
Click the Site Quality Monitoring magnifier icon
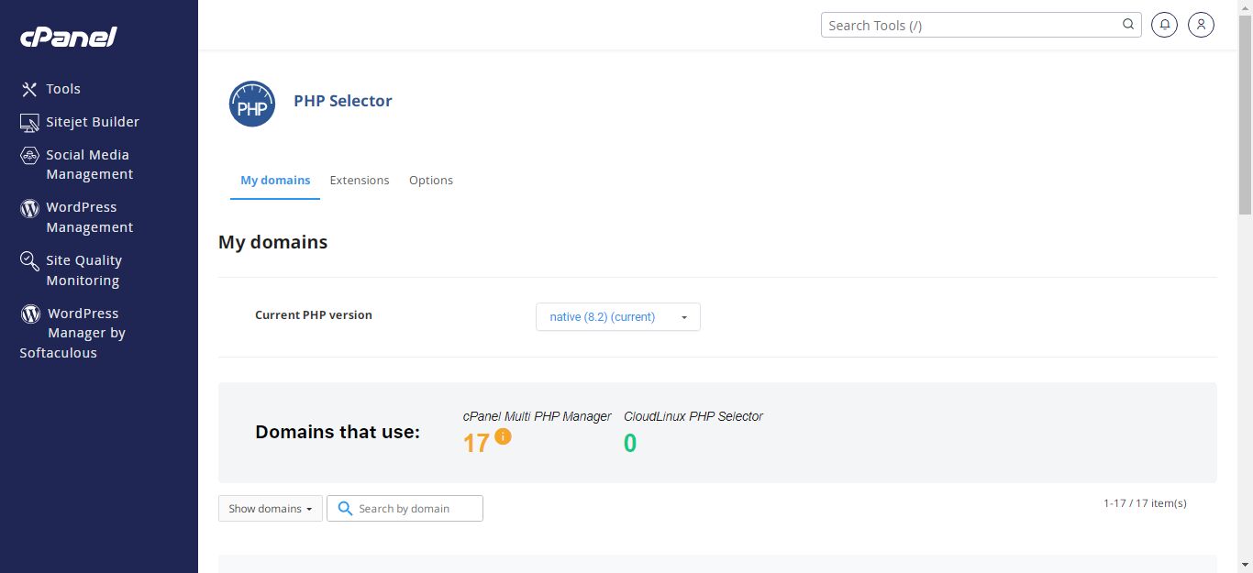pos(28,259)
